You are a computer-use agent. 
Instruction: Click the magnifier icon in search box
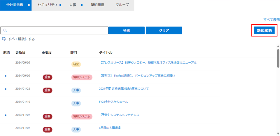[x=5, y=30]
